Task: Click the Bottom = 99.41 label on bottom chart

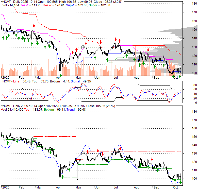Action: click(x=55, y=110)
